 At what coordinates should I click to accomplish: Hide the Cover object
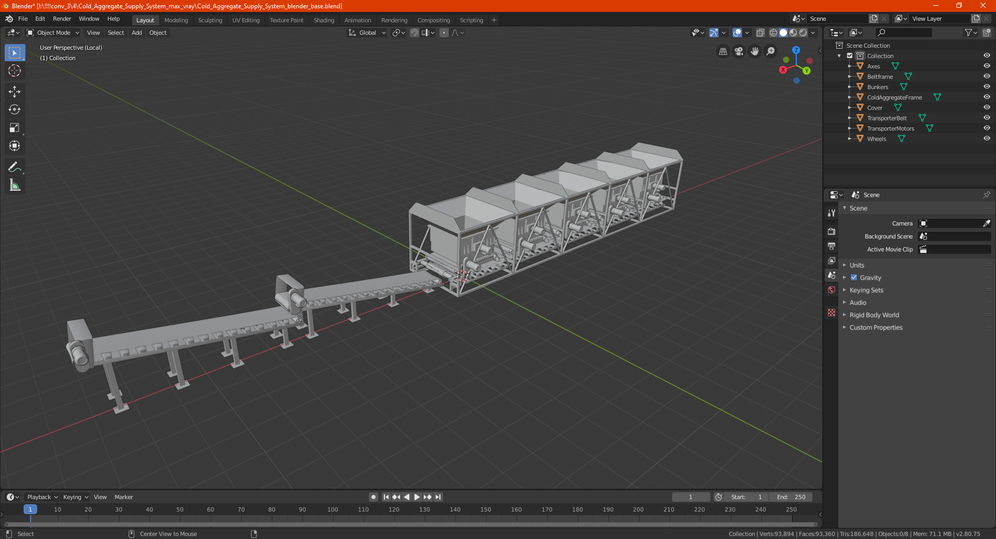987,108
